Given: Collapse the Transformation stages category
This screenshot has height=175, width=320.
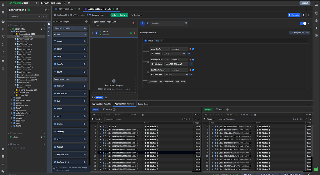Looking at the screenshot, I should click(70, 79).
